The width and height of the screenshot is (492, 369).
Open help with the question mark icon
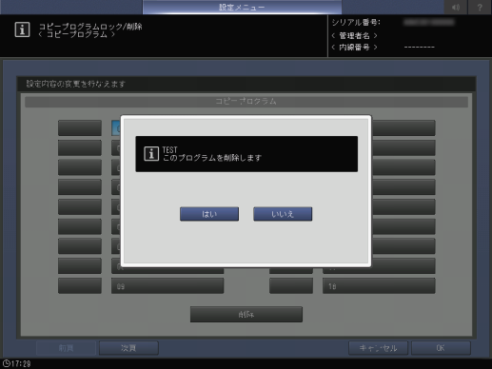[480, 7]
